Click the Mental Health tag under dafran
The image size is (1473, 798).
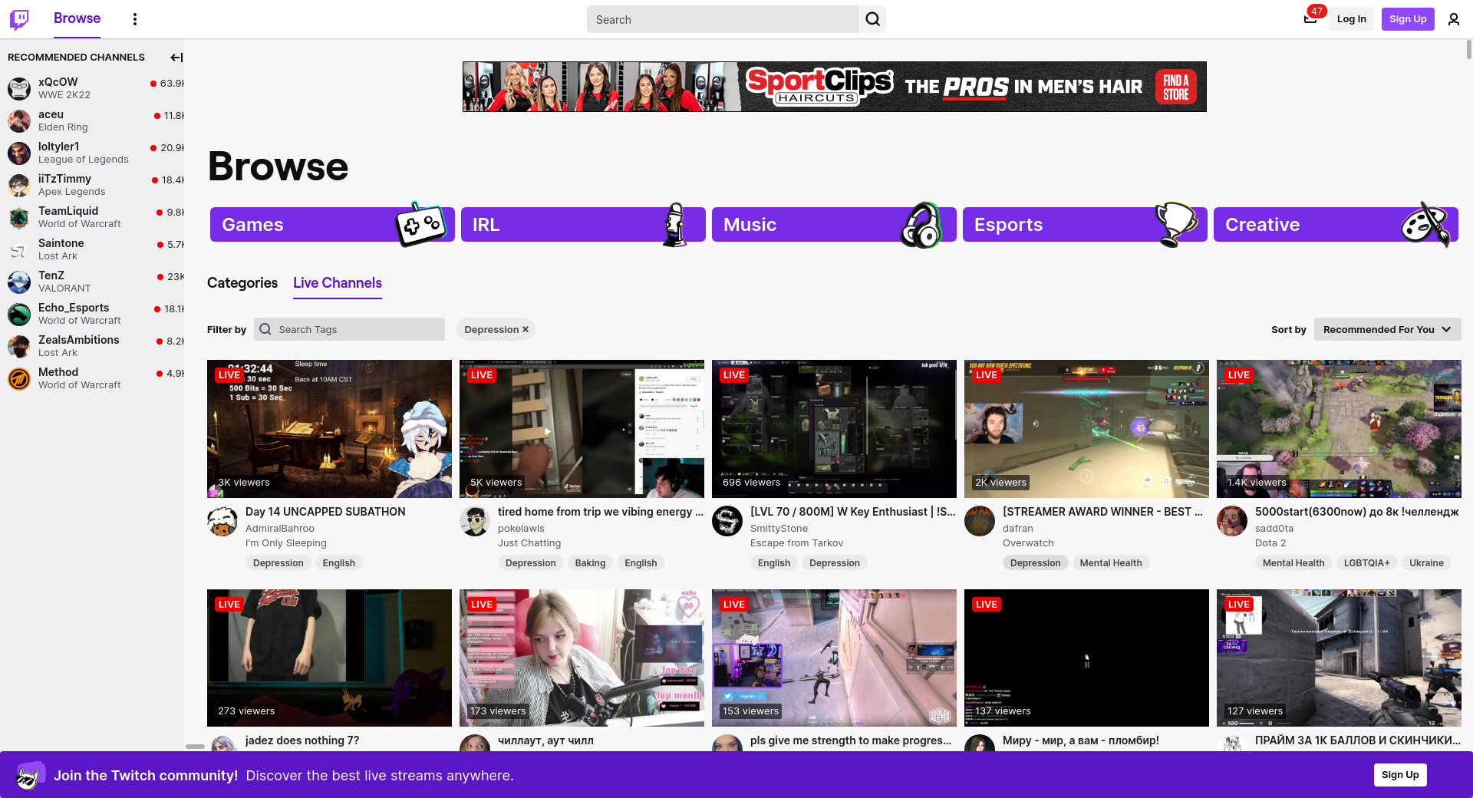1110,563
